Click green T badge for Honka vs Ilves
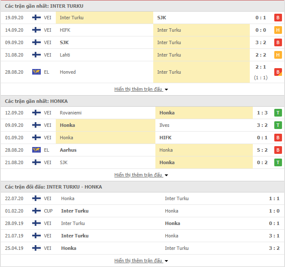 278,125
